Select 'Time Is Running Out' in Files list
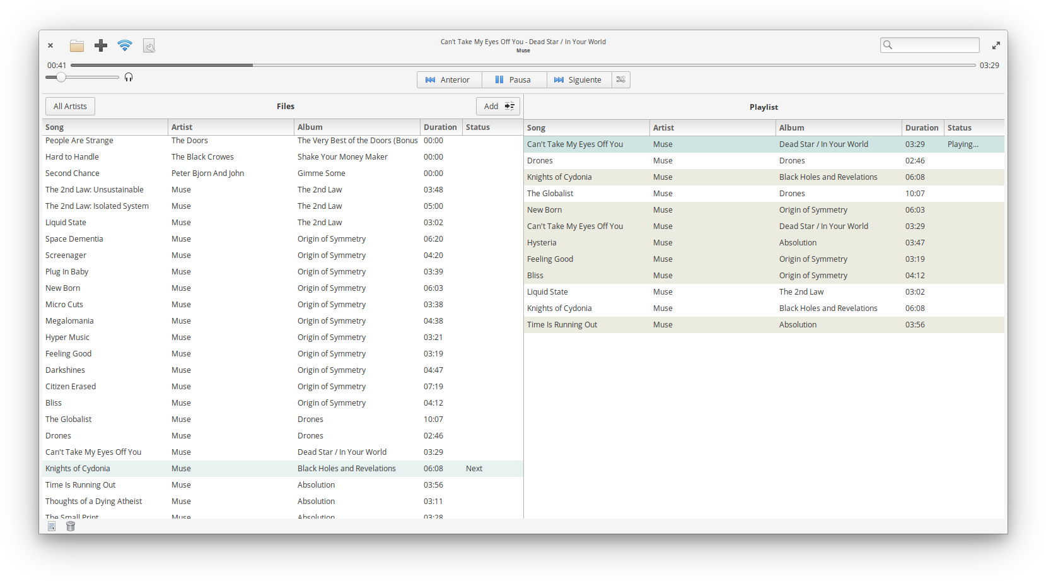This screenshot has width=1046, height=581. pos(282,485)
